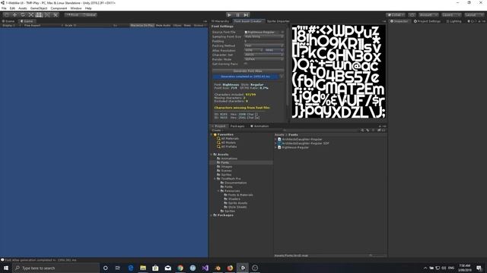
Task: Switch to the Sprite Importer tab
Action: click(x=278, y=21)
